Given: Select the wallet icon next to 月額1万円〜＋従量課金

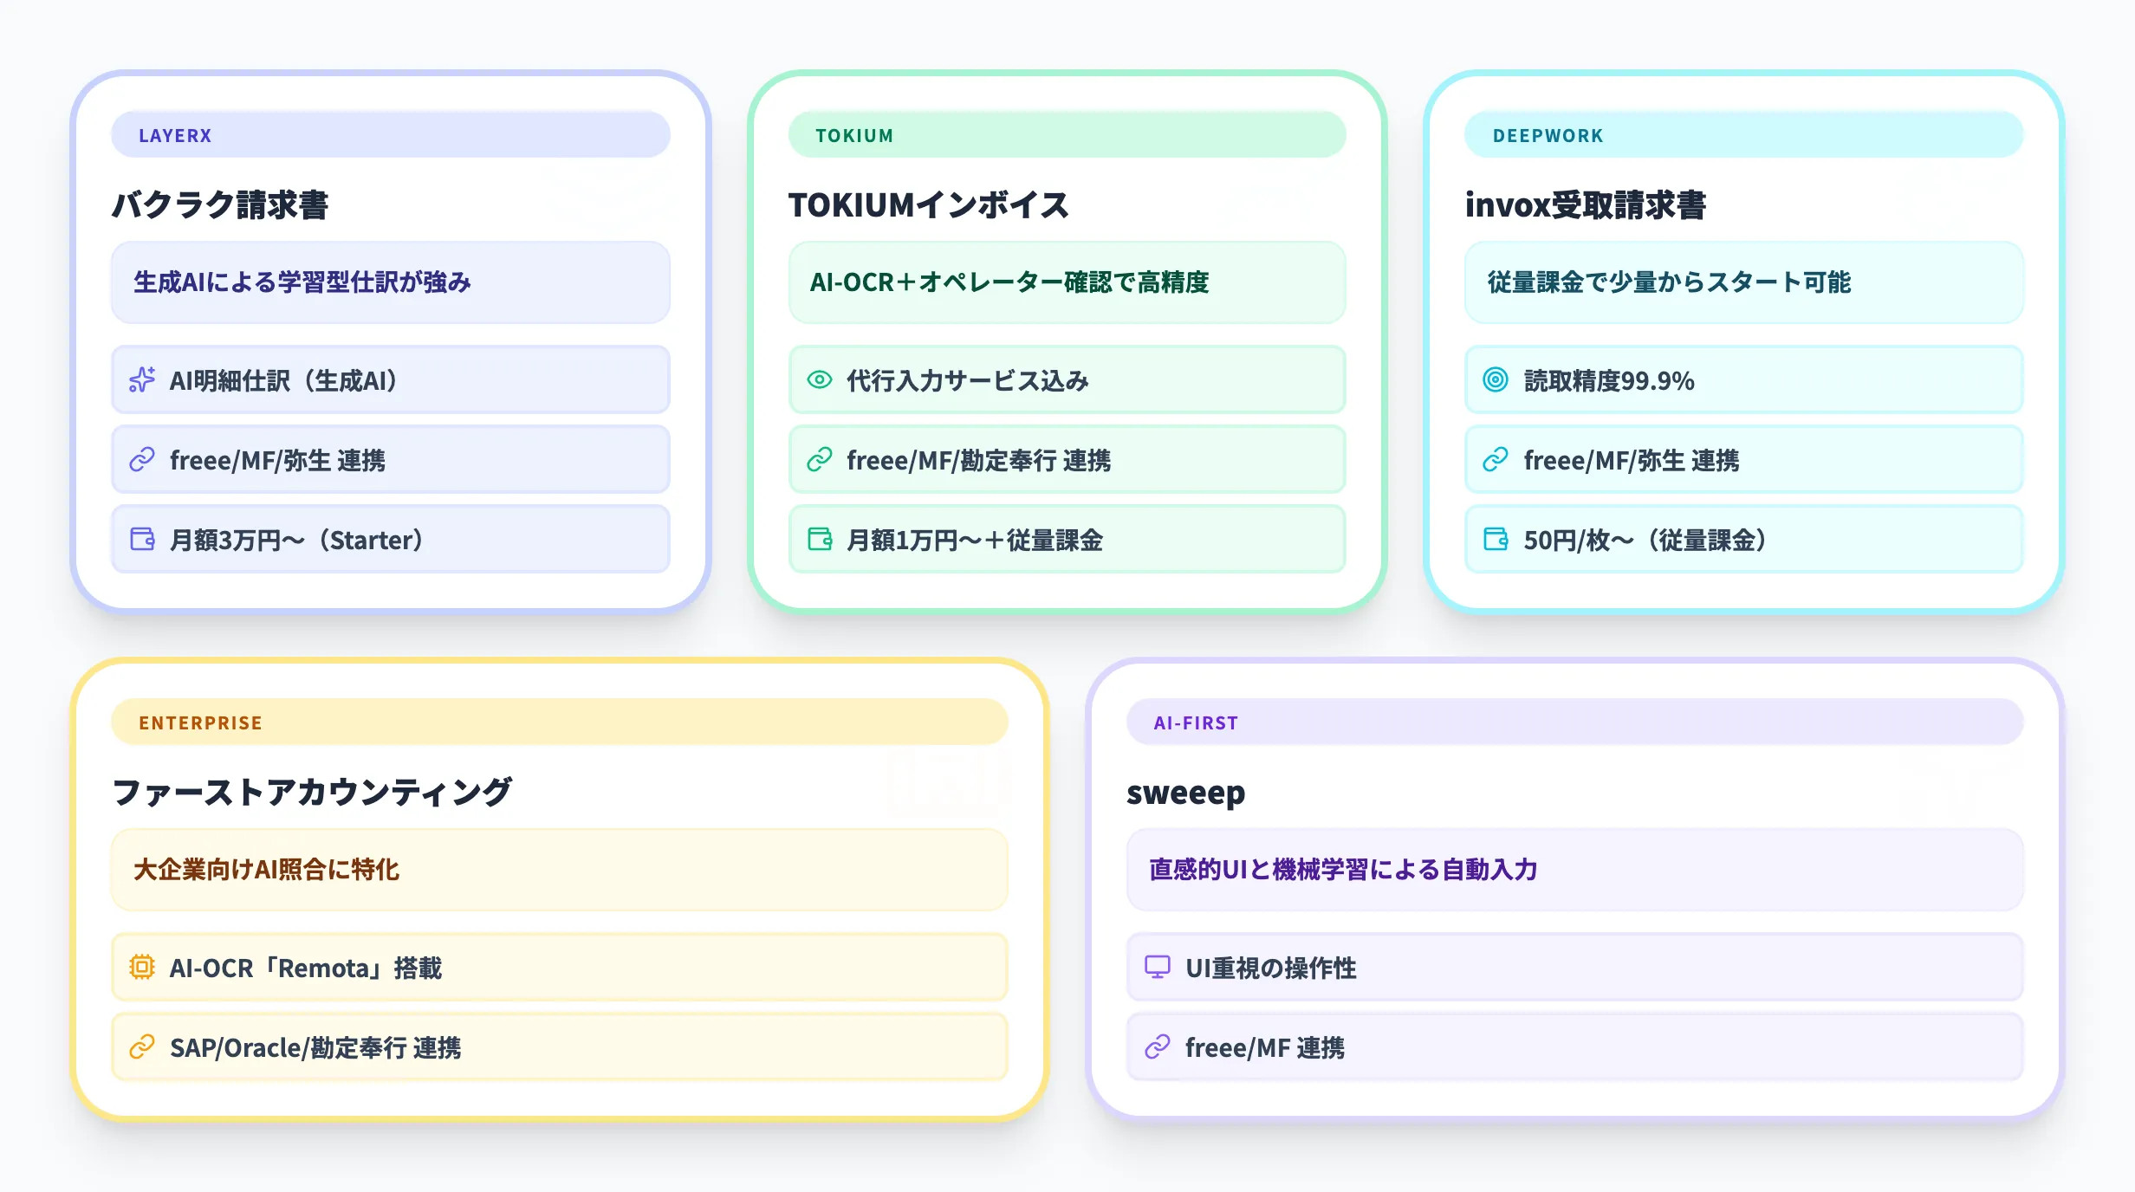Looking at the screenshot, I should click(820, 539).
